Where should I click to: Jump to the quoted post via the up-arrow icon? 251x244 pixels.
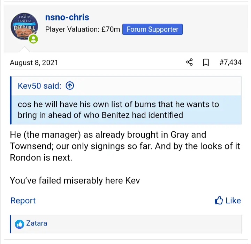[70, 86]
